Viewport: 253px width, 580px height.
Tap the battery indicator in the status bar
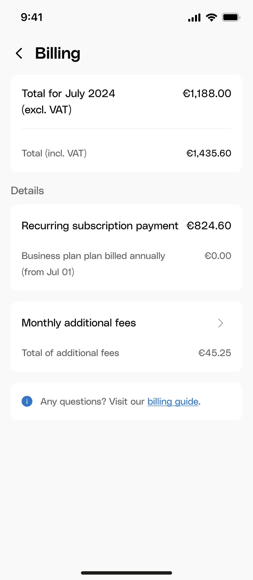click(231, 17)
